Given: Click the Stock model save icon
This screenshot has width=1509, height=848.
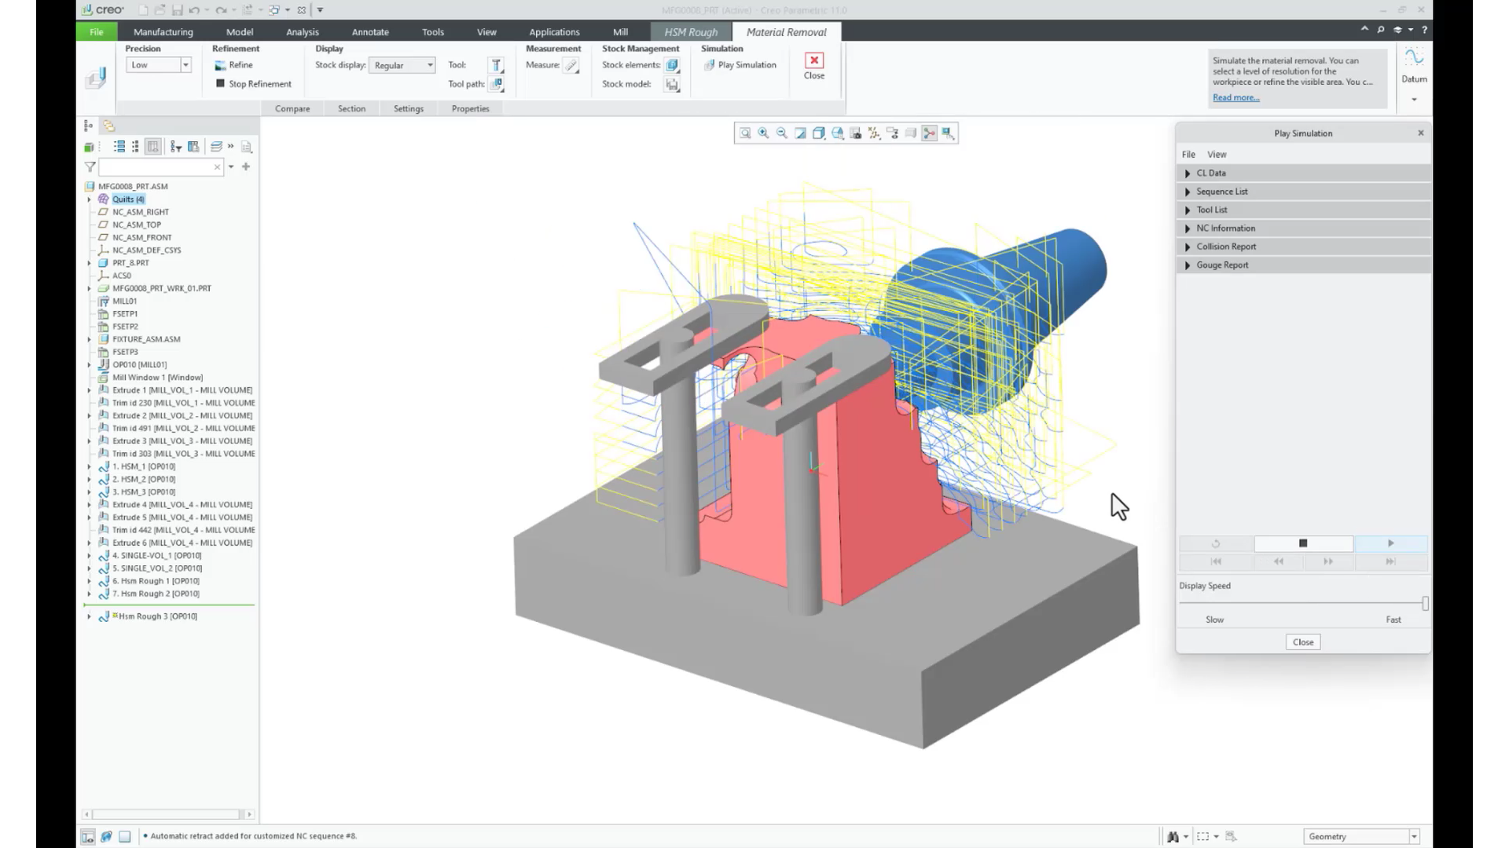Looking at the screenshot, I should click(x=672, y=84).
